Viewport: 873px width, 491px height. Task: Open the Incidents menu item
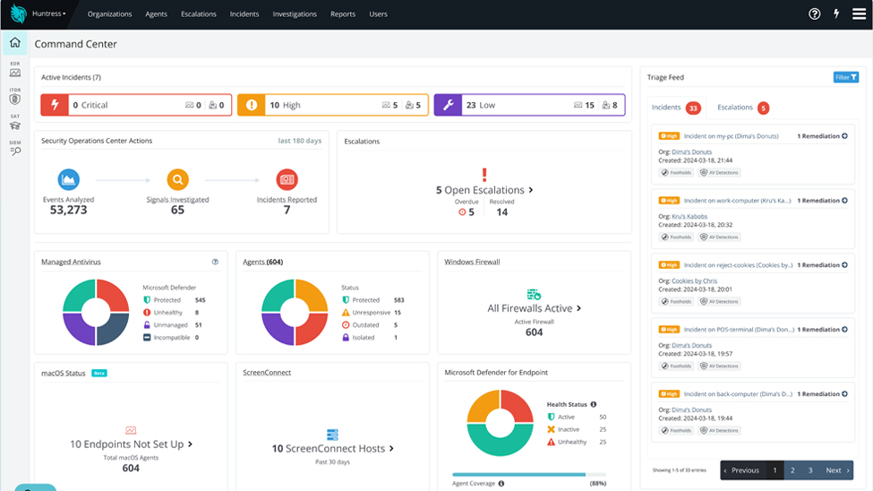tap(244, 14)
